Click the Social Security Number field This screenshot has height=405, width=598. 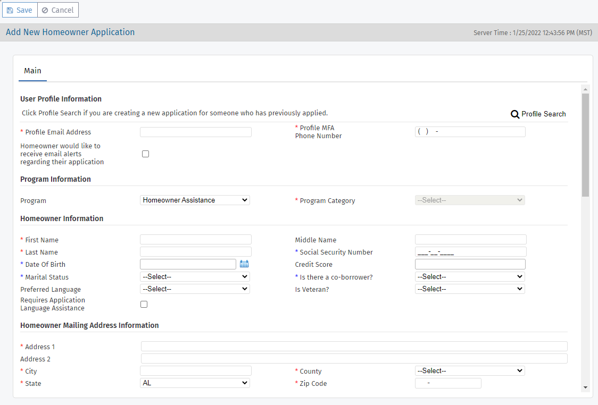(x=470, y=252)
